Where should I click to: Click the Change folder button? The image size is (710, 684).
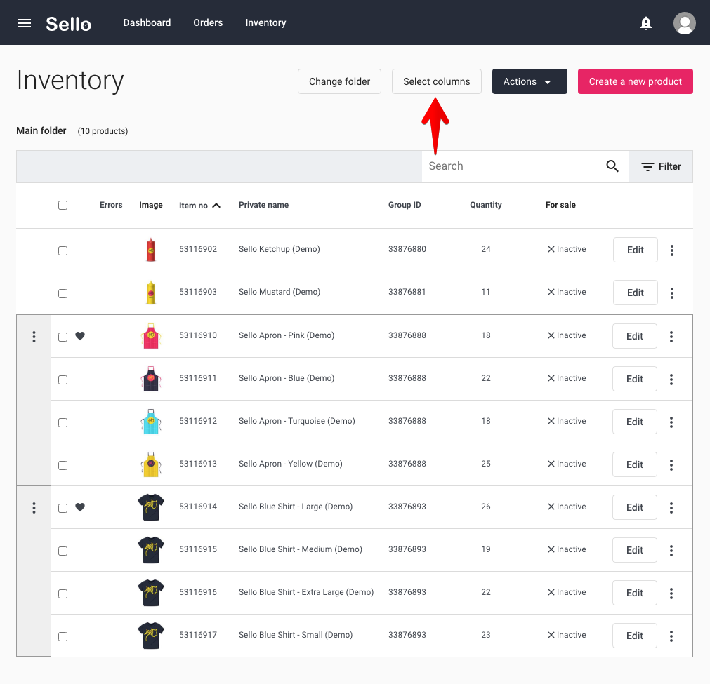tap(339, 81)
